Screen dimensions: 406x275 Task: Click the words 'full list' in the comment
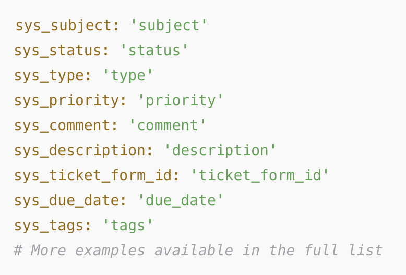coord(343,250)
